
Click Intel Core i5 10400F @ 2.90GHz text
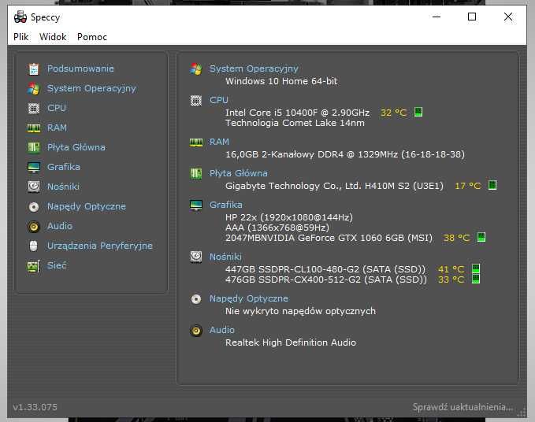[x=297, y=113]
